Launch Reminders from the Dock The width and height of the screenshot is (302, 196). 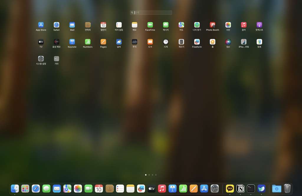(120, 189)
